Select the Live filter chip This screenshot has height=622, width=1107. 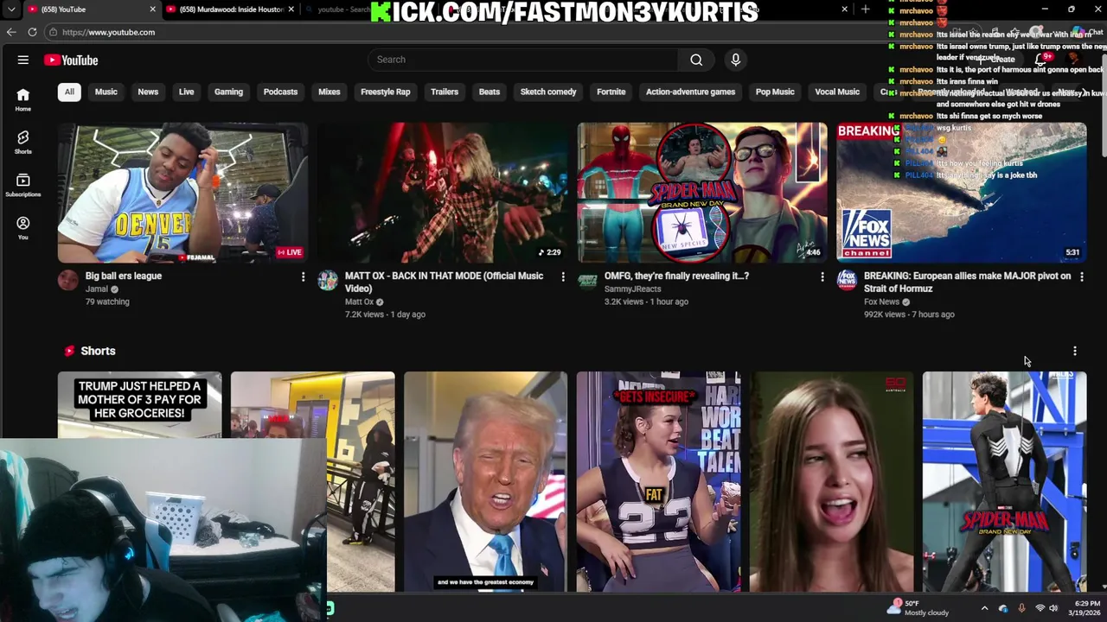click(187, 92)
